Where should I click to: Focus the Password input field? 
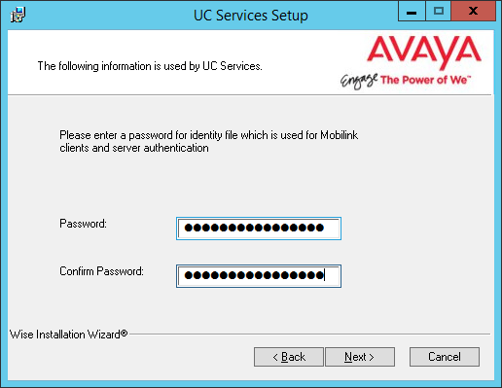pos(259,229)
